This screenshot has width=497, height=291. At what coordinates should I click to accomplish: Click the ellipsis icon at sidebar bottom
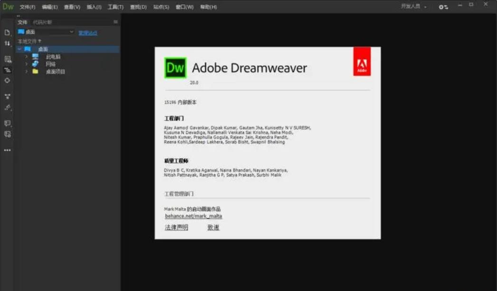pyautogui.click(x=7, y=150)
